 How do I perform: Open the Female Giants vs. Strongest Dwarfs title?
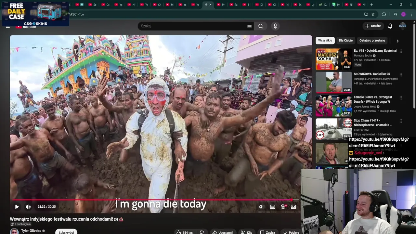click(x=373, y=99)
